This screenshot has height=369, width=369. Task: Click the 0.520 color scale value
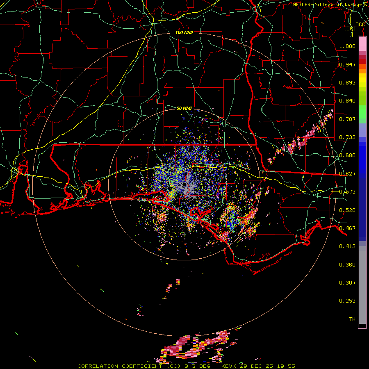347,210
